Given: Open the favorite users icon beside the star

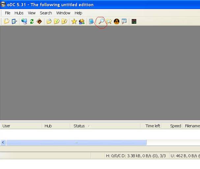Looking at the screenshot, I should tap(82, 21).
